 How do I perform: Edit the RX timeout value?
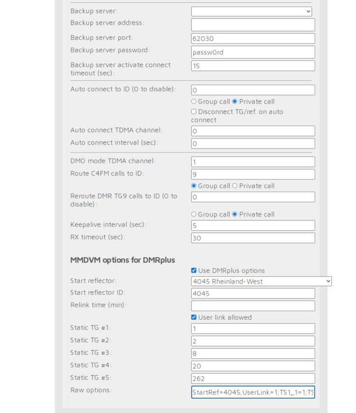[x=253, y=237]
